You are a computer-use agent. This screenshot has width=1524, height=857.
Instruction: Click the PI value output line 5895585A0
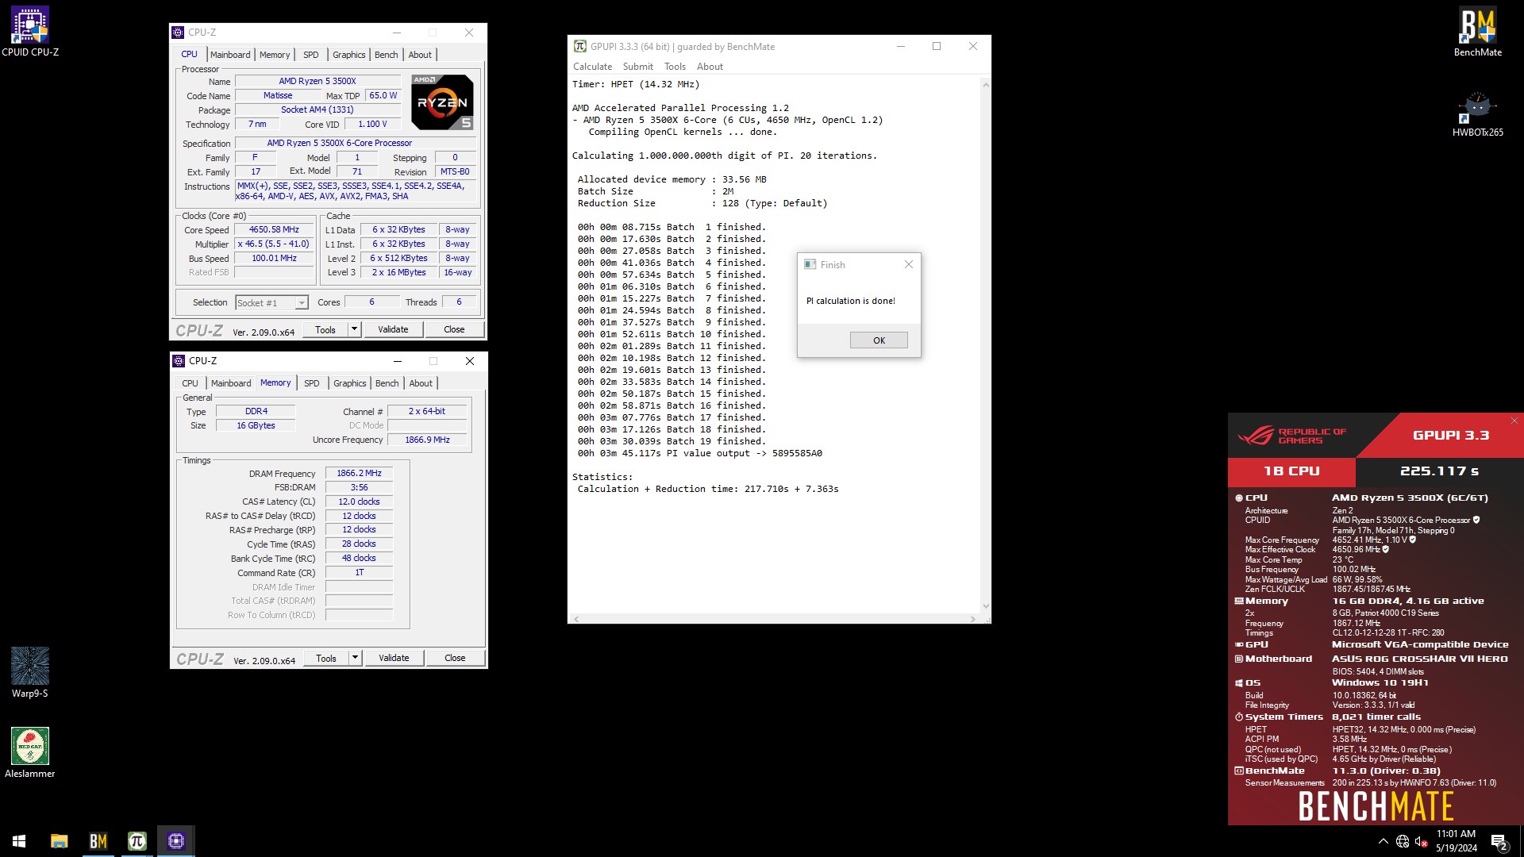coord(700,454)
